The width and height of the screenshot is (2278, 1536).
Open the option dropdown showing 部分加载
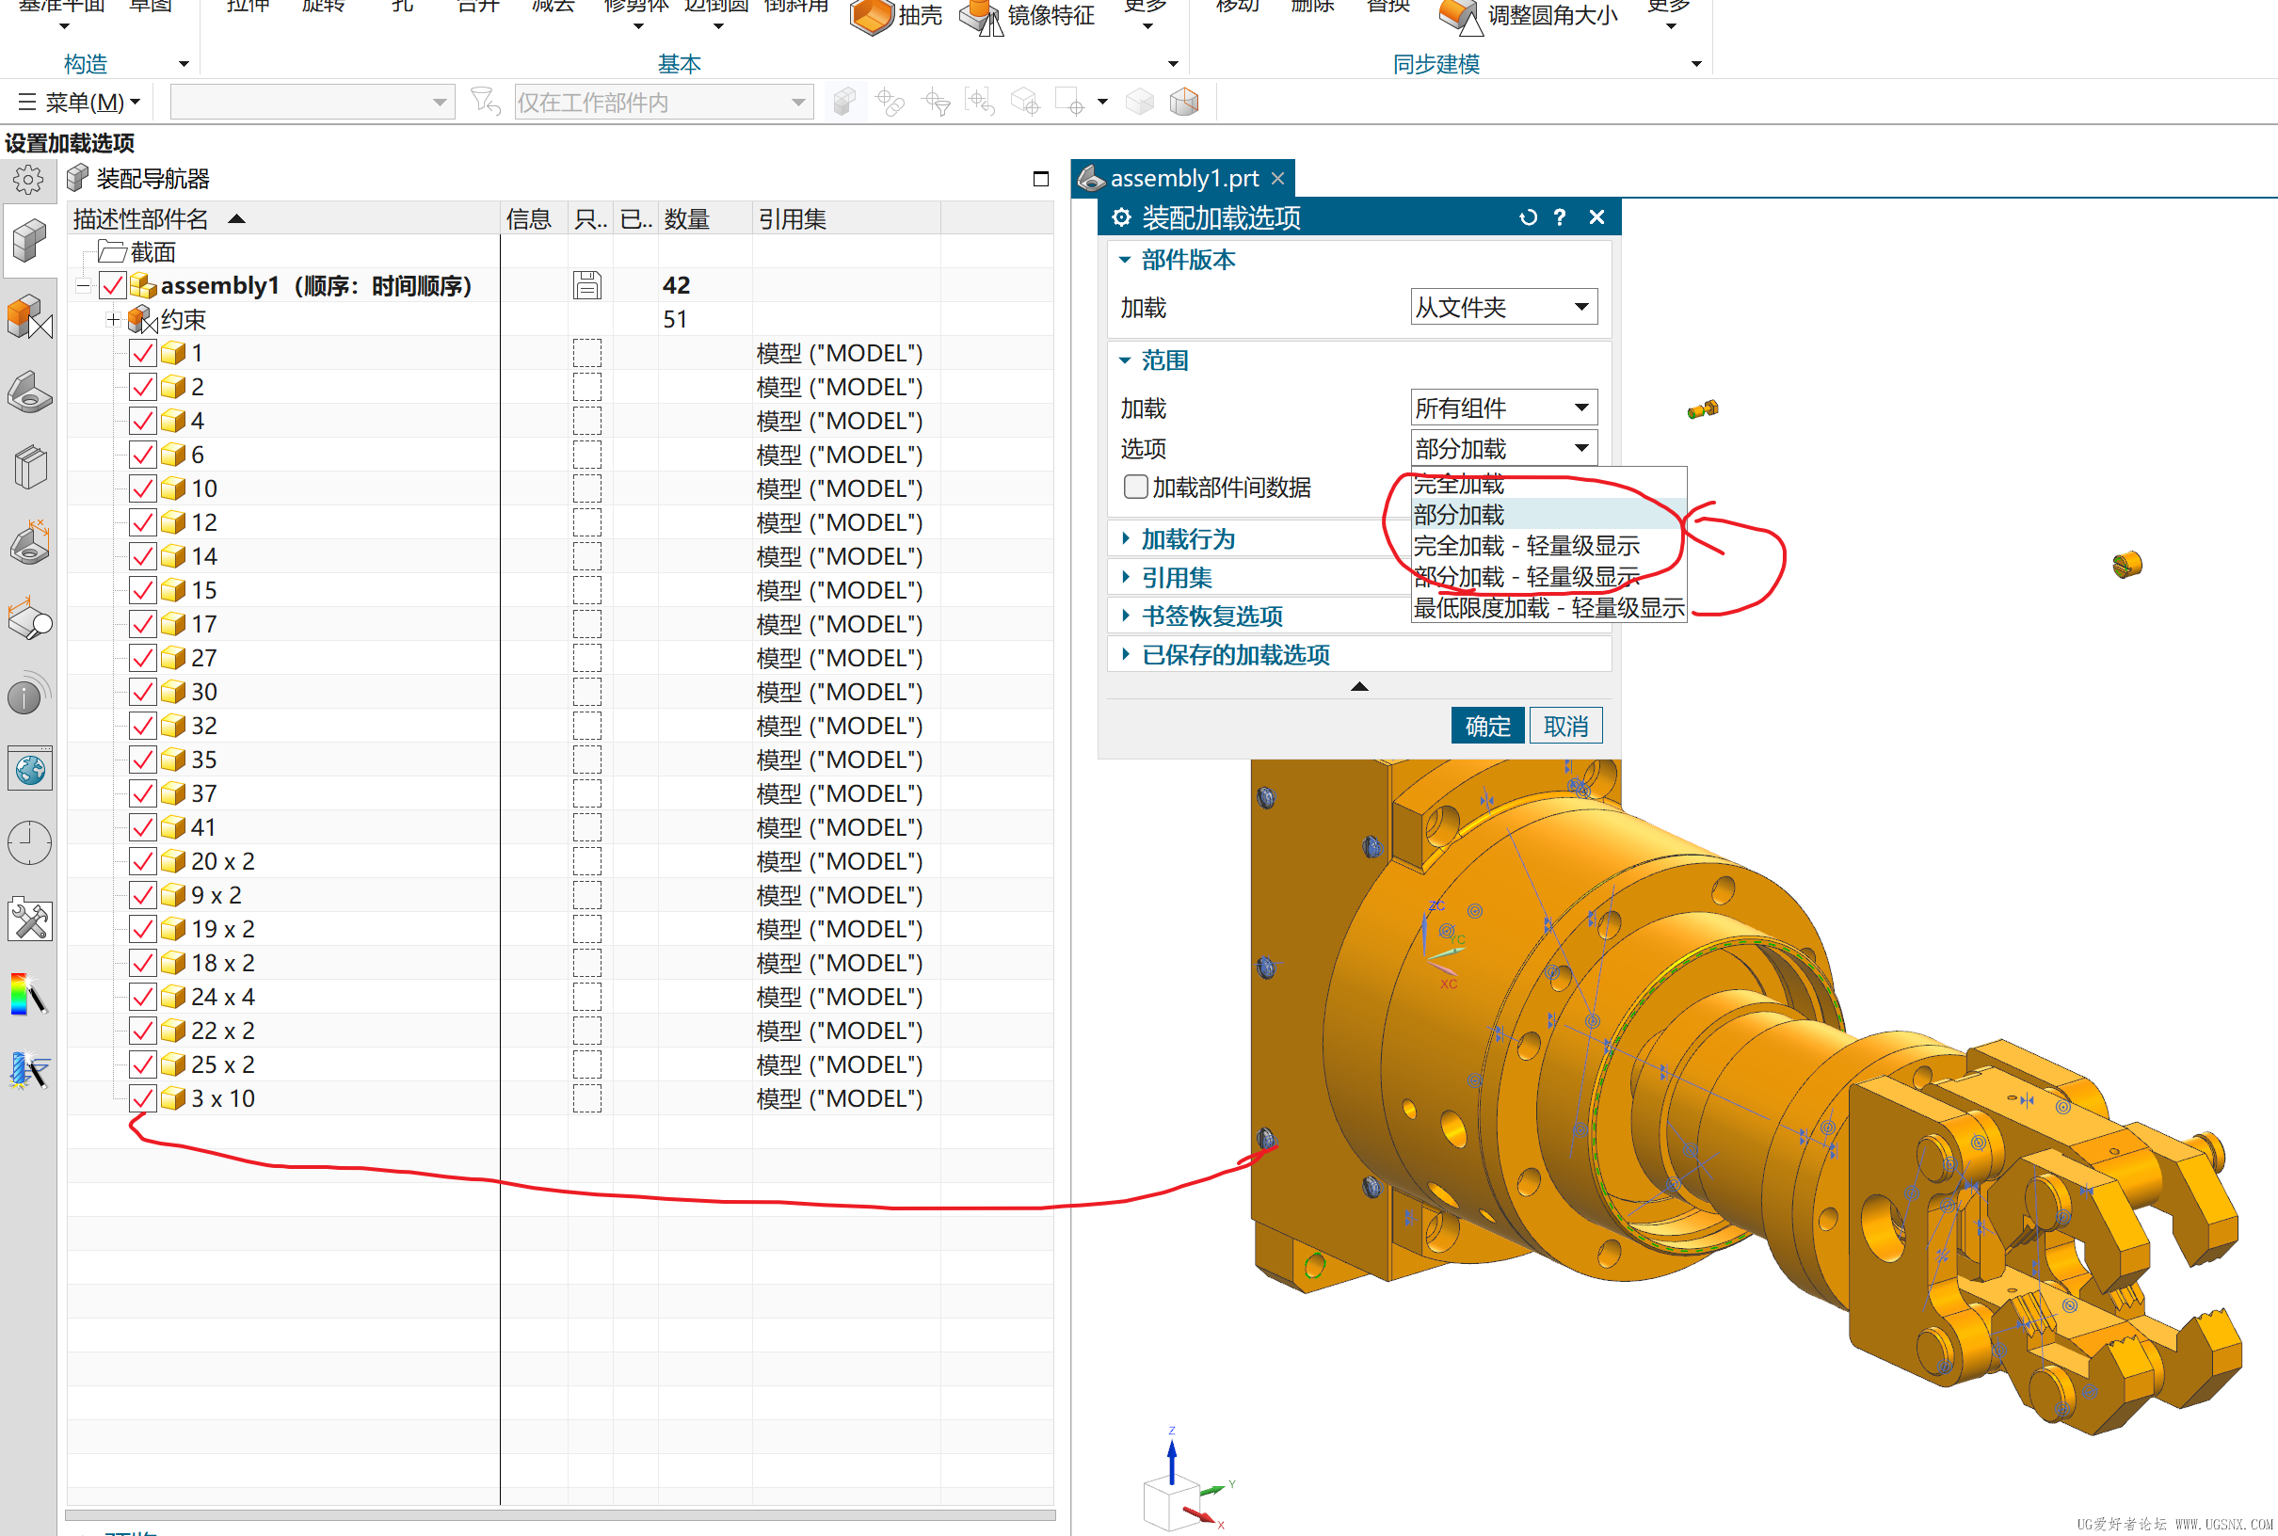pos(1504,449)
